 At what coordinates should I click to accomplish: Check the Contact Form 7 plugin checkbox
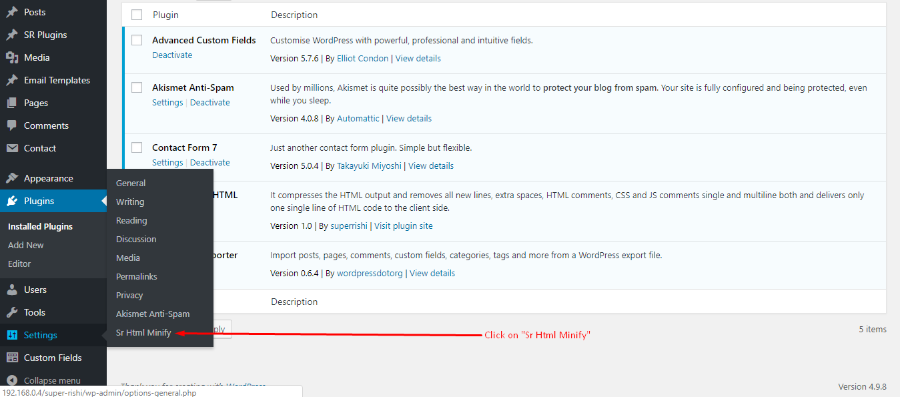(137, 147)
